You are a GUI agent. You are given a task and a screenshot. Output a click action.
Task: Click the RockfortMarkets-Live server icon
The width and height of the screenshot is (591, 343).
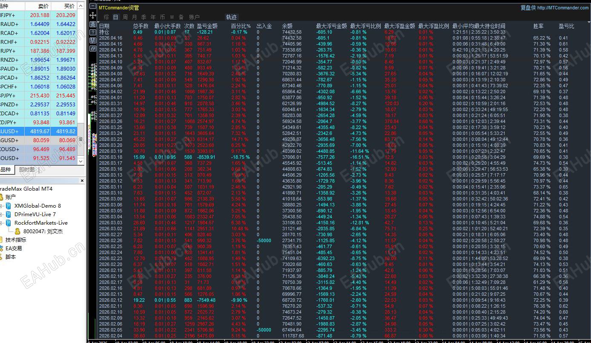pyautogui.click(x=9, y=223)
